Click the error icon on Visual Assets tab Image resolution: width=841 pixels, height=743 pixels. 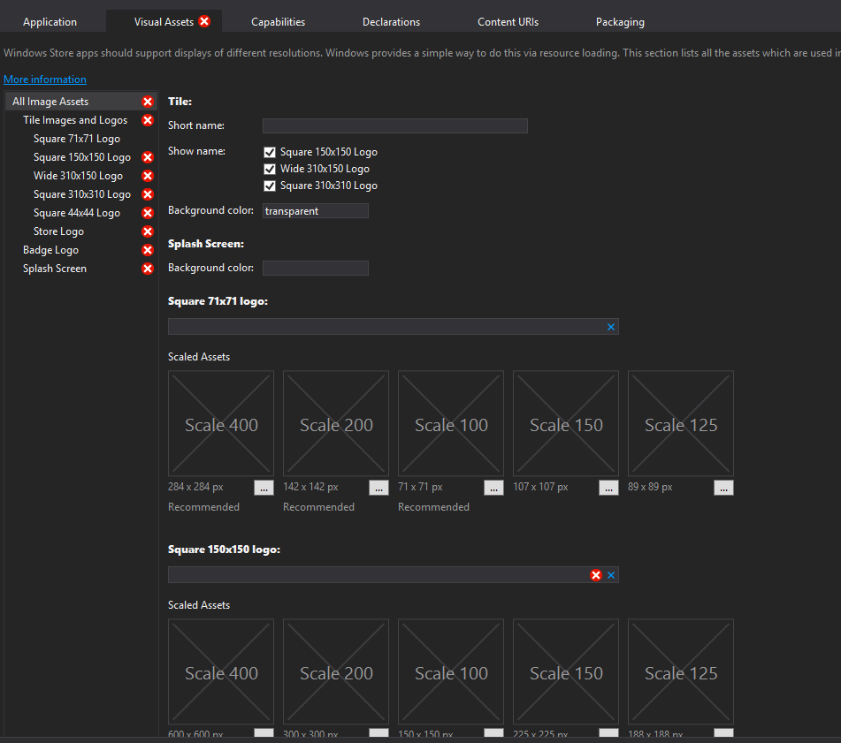[x=204, y=21]
